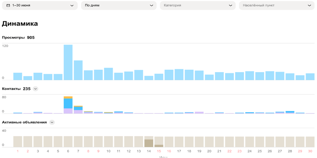Screen dimensions: 317x158
Task: Click dark segment of June 14 active listings bar
Action: [x=149, y=143]
